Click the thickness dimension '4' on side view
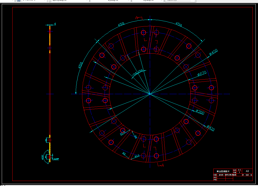Image resolution: width=258 pixels, height=186 pixels. tap(55, 24)
